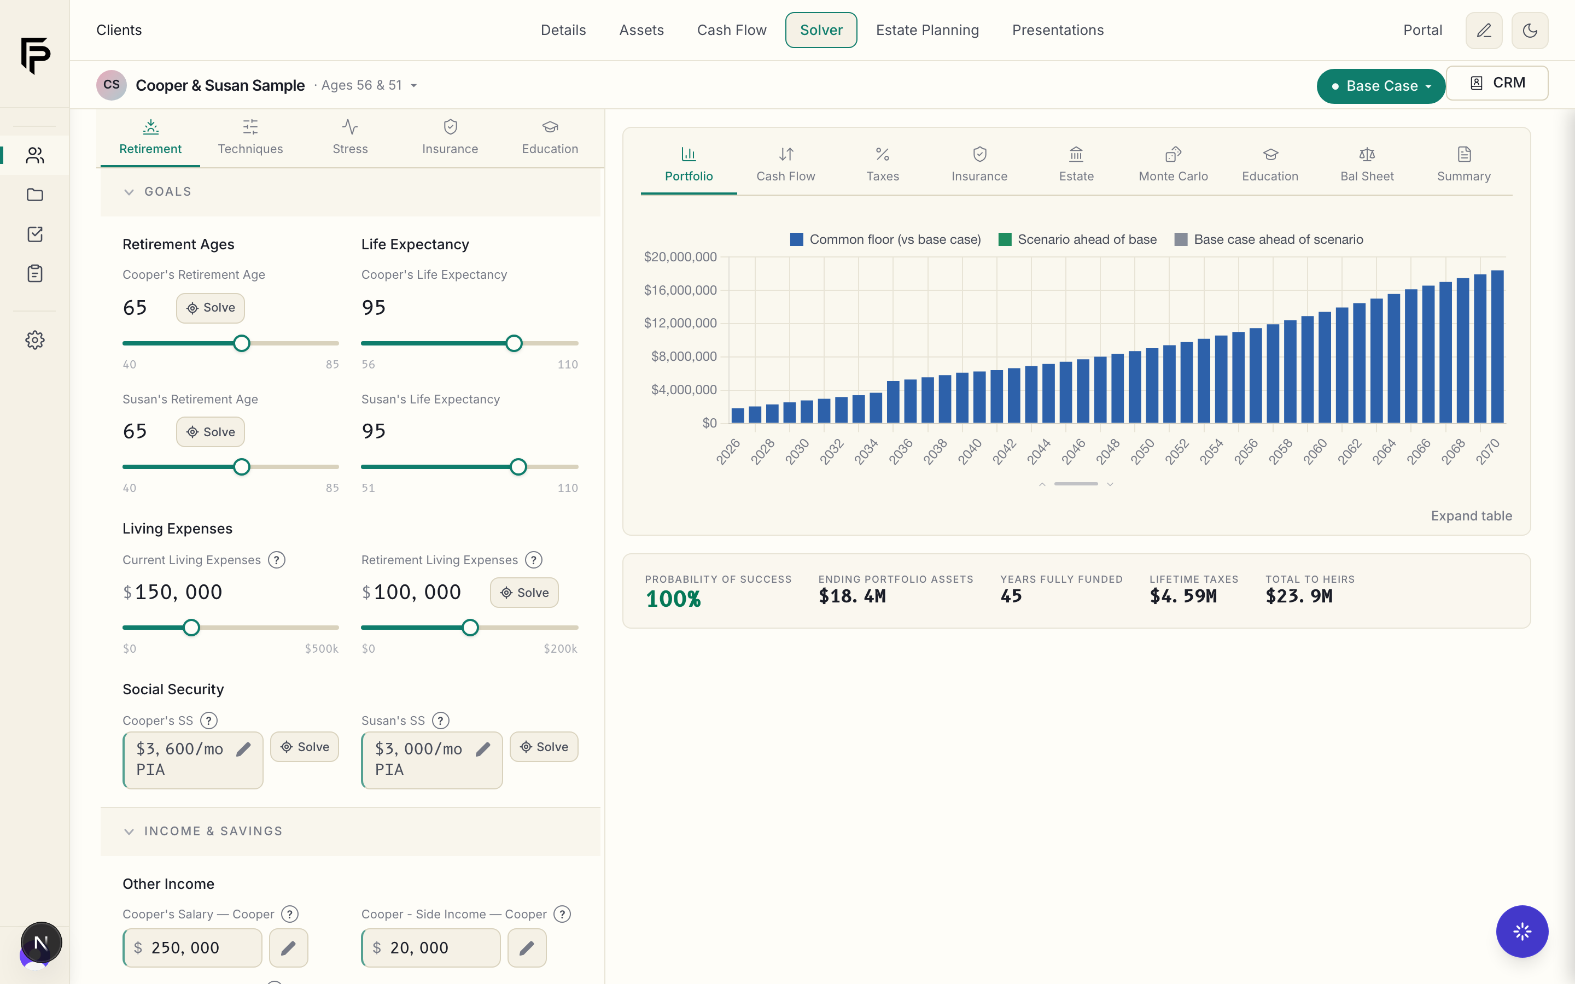The image size is (1575, 984).
Task: Click help icon beside Current Living Expenses
Action: [x=277, y=560]
